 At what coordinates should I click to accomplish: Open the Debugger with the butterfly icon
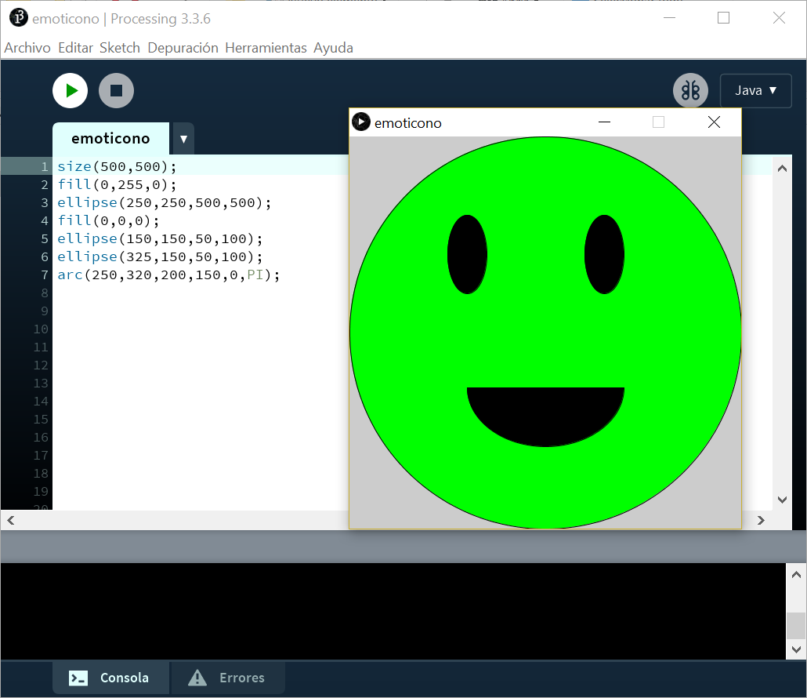point(690,90)
